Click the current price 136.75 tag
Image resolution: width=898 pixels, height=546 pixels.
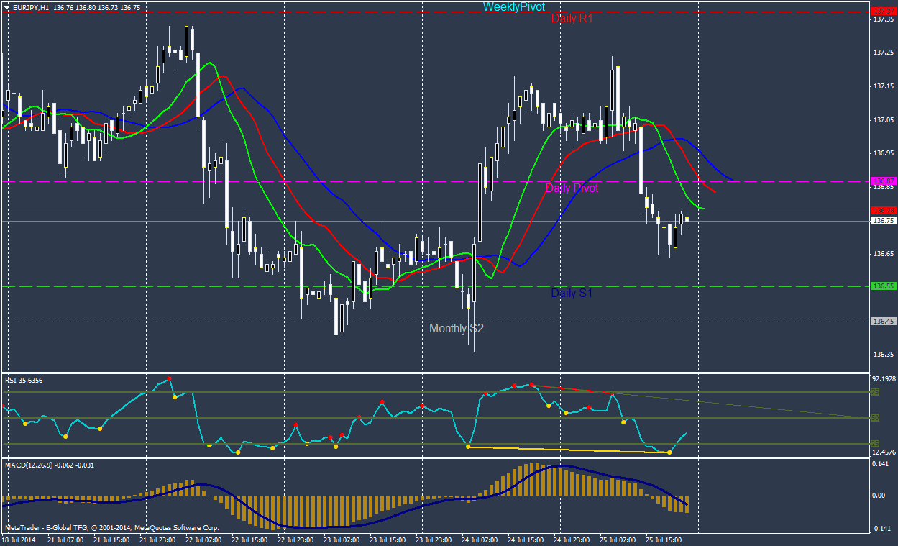click(882, 221)
